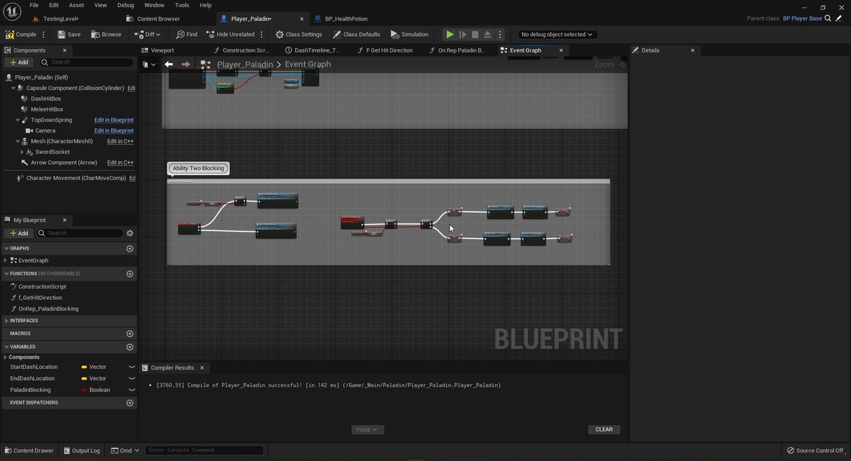Open Class Settings
Viewport: 851px width, 461px height.
(299, 34)
